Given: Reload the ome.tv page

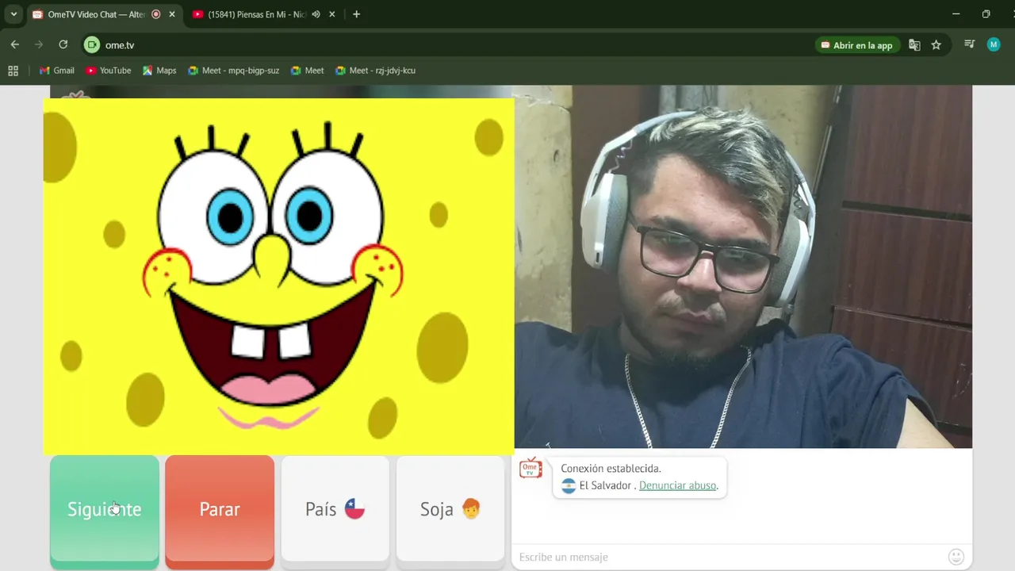Looking at the screenshot, I should (63, 44).
